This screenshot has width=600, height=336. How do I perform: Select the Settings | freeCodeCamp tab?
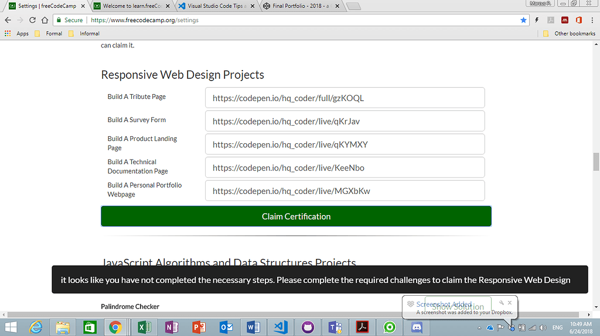point(47,6)
